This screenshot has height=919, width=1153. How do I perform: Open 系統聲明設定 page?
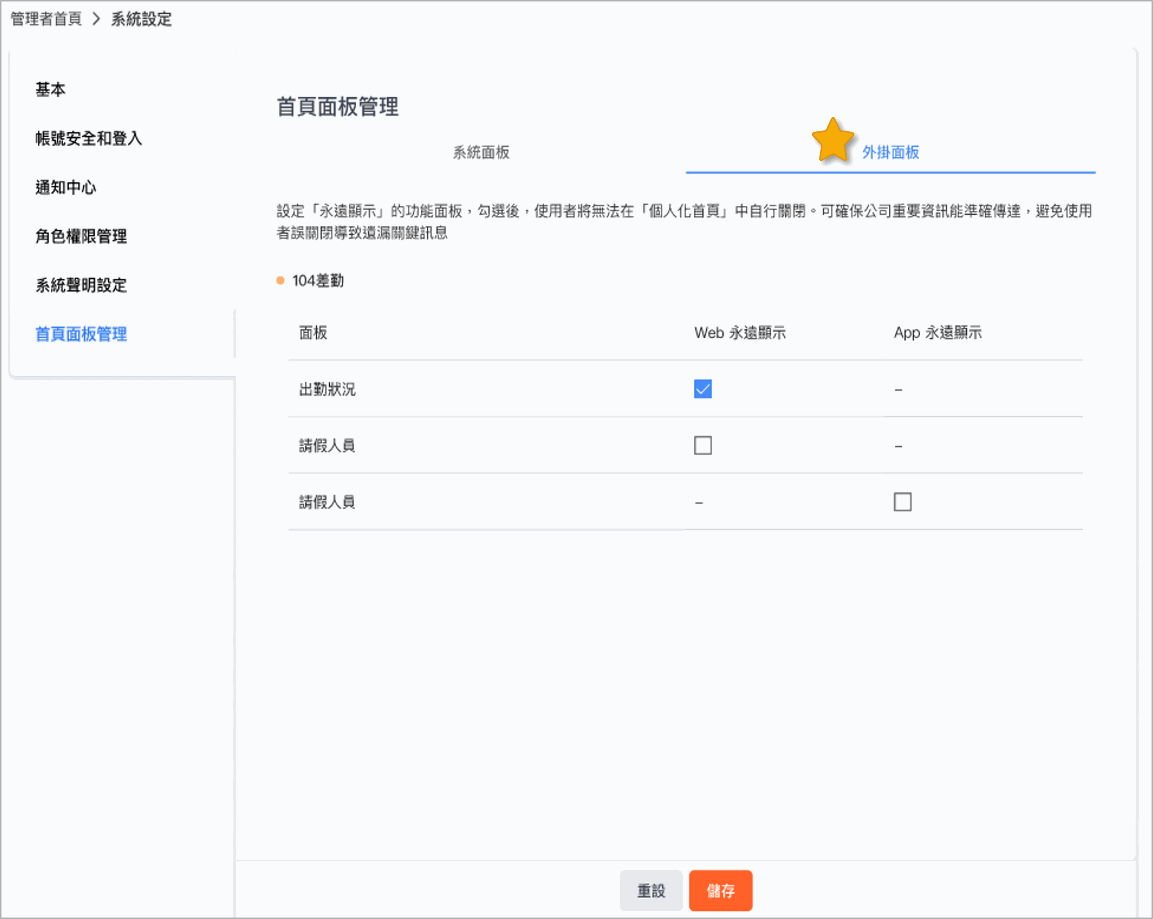tap(81, 285)
